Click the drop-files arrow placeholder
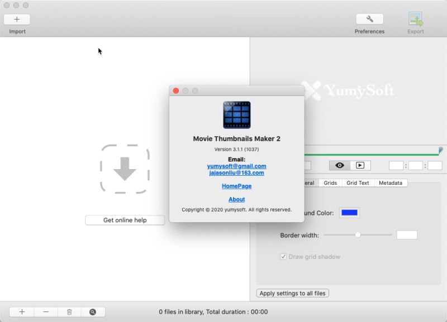This screenshot has height=322, width=447. pyautogui.click(x=125, y=169)
